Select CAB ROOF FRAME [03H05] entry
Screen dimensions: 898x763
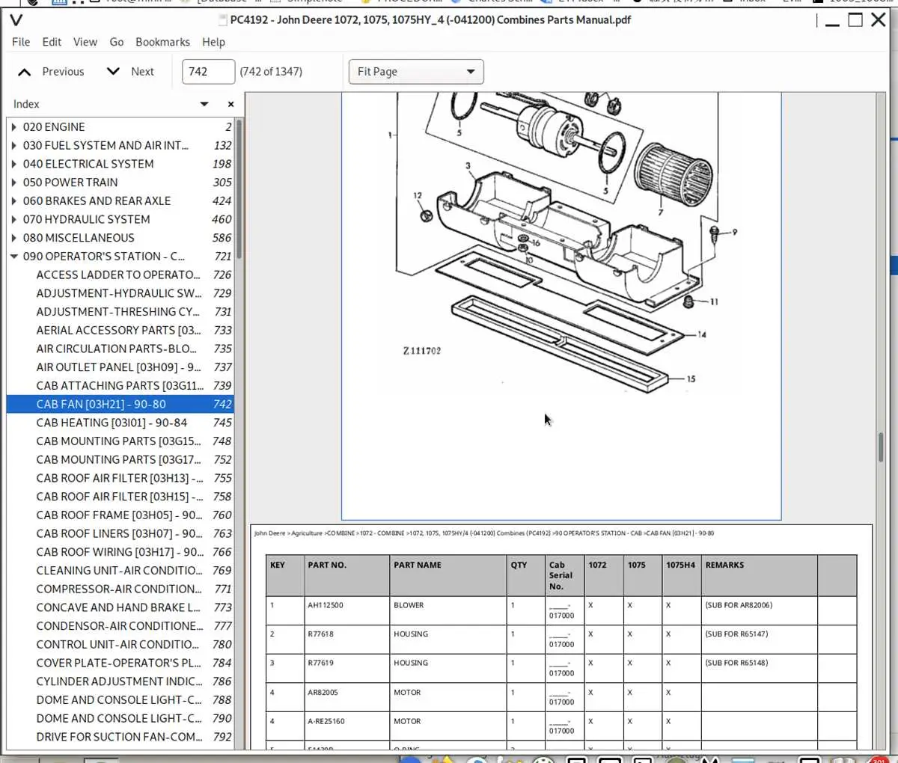(120, 515)
